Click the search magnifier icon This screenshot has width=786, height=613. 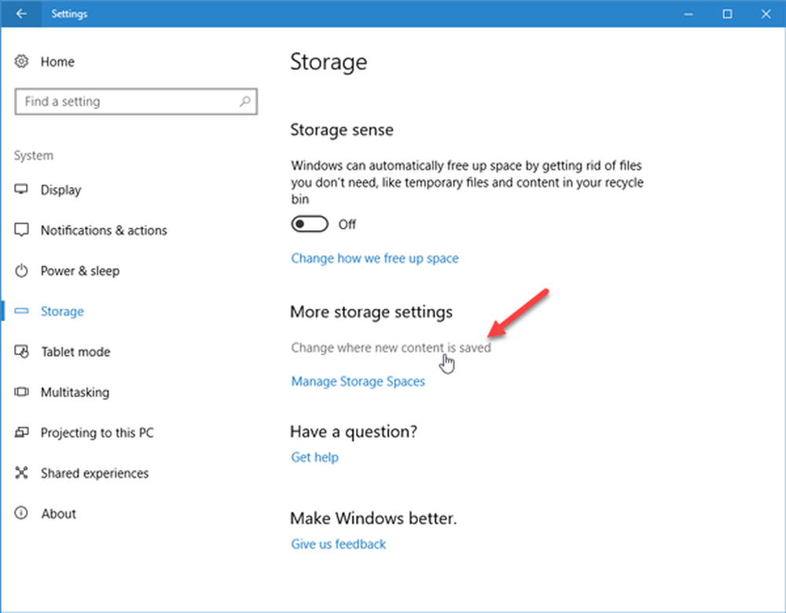click(244, 101)
